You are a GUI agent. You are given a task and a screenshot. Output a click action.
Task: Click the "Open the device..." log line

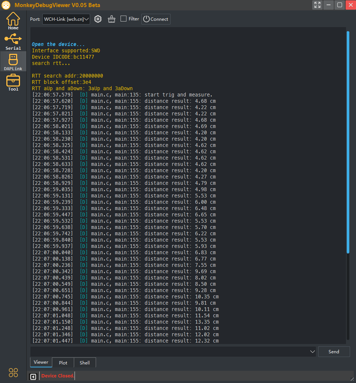[58, 44]
